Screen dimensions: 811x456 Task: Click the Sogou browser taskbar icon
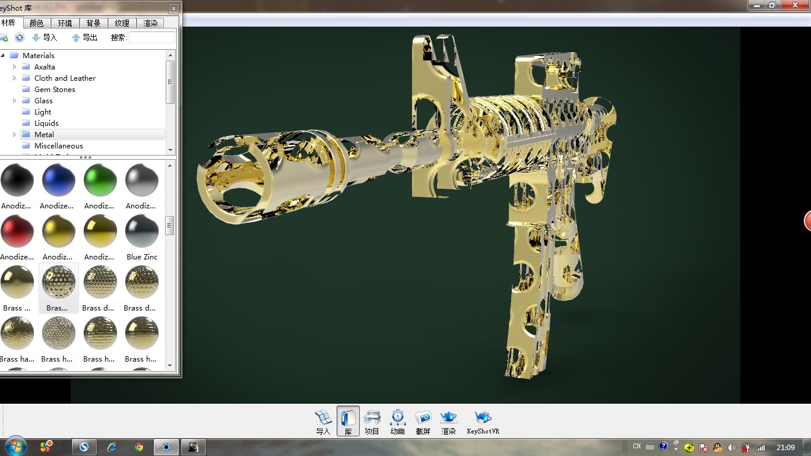click(84, 447)
